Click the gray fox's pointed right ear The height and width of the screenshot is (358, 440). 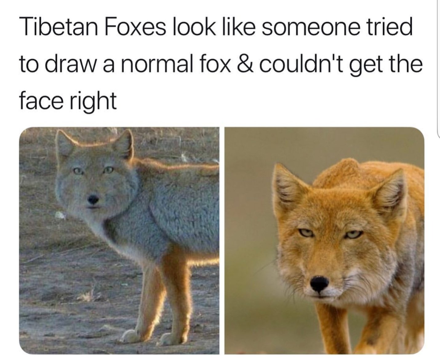point(124,144)
